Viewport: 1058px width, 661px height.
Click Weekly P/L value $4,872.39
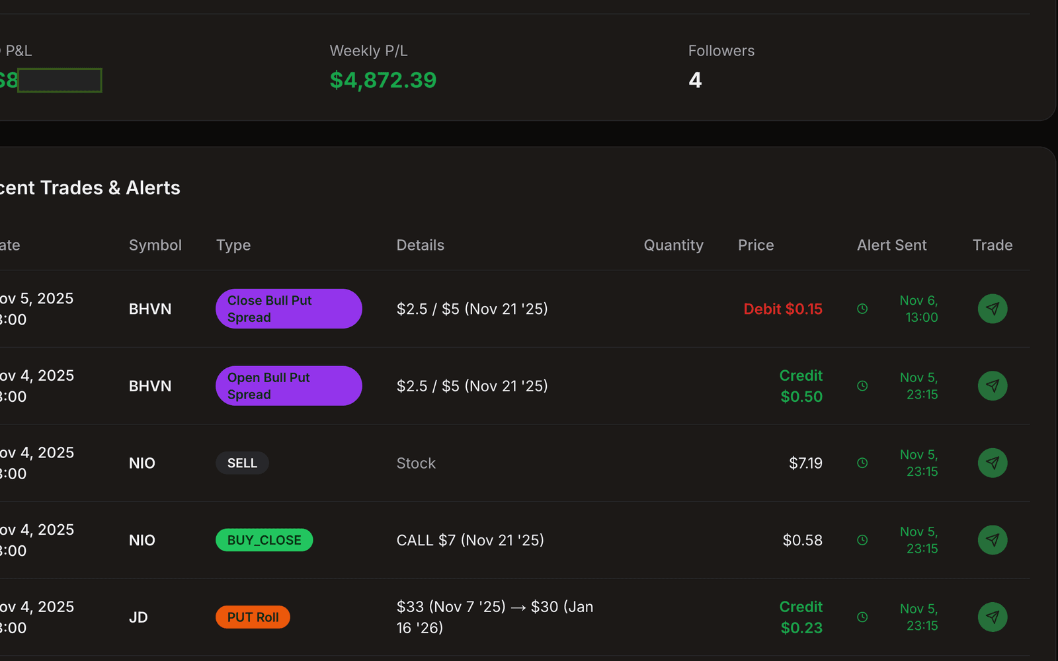coord(384,80)
